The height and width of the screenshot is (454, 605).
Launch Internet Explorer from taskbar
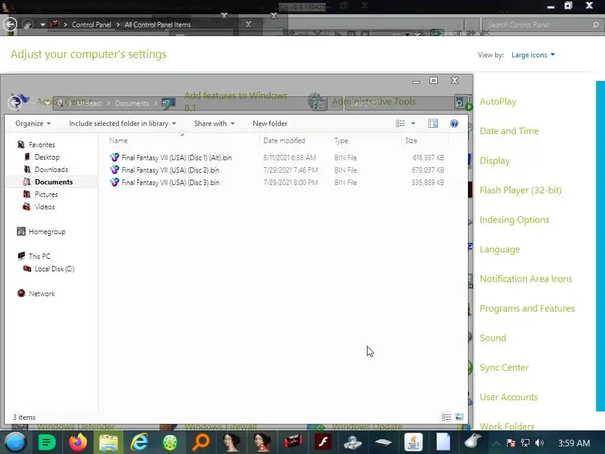click(x=139, y=442)
